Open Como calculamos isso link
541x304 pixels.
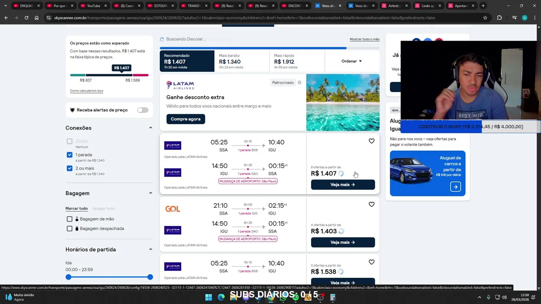coord(86,91)
